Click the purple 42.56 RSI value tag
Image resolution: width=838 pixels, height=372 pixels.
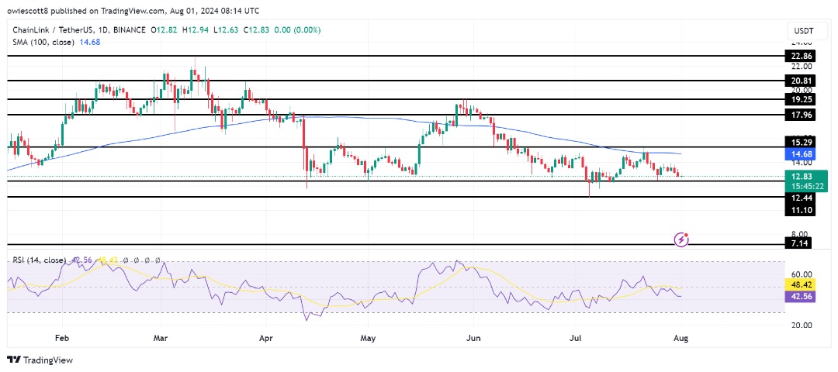tap(800, 297)
